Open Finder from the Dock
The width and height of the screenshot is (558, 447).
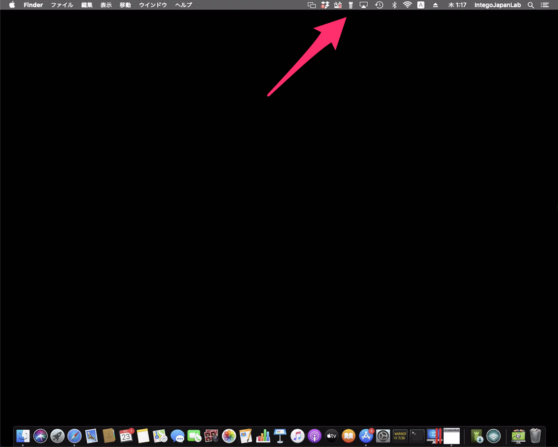click(23, 436)
